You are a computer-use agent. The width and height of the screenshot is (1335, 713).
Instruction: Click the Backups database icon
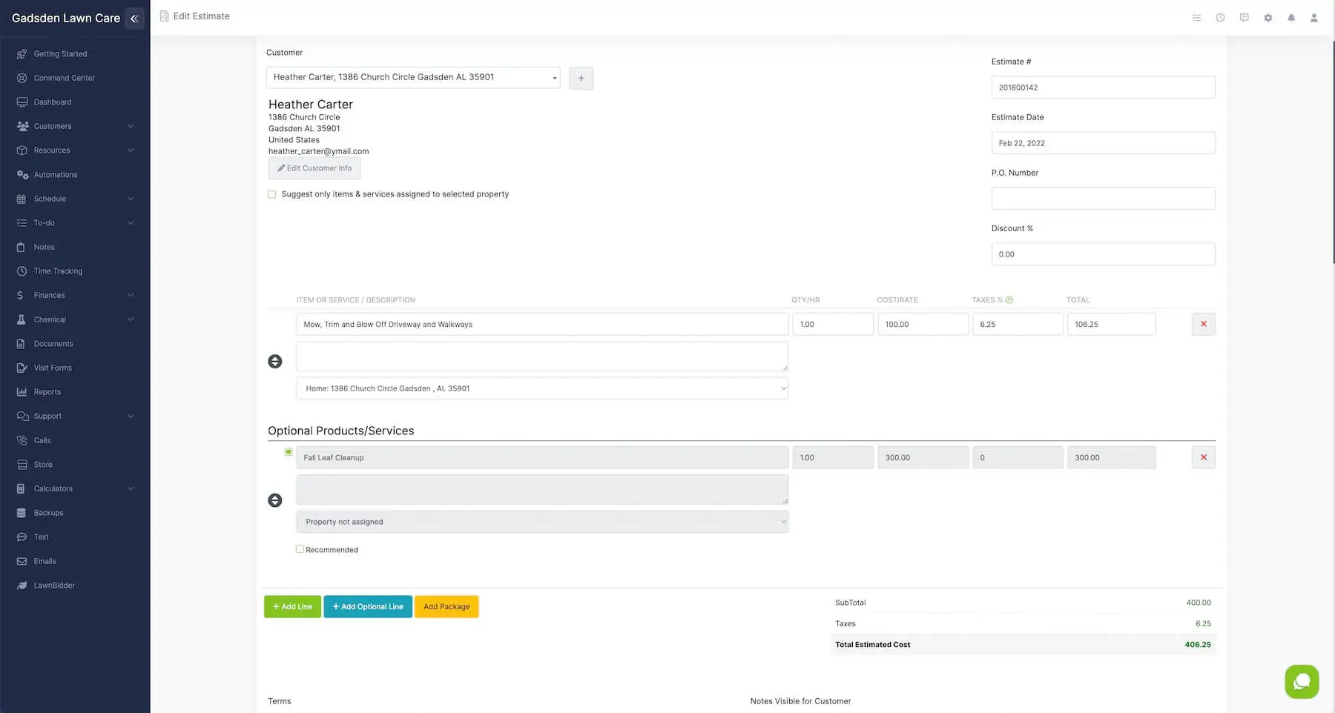22,513
